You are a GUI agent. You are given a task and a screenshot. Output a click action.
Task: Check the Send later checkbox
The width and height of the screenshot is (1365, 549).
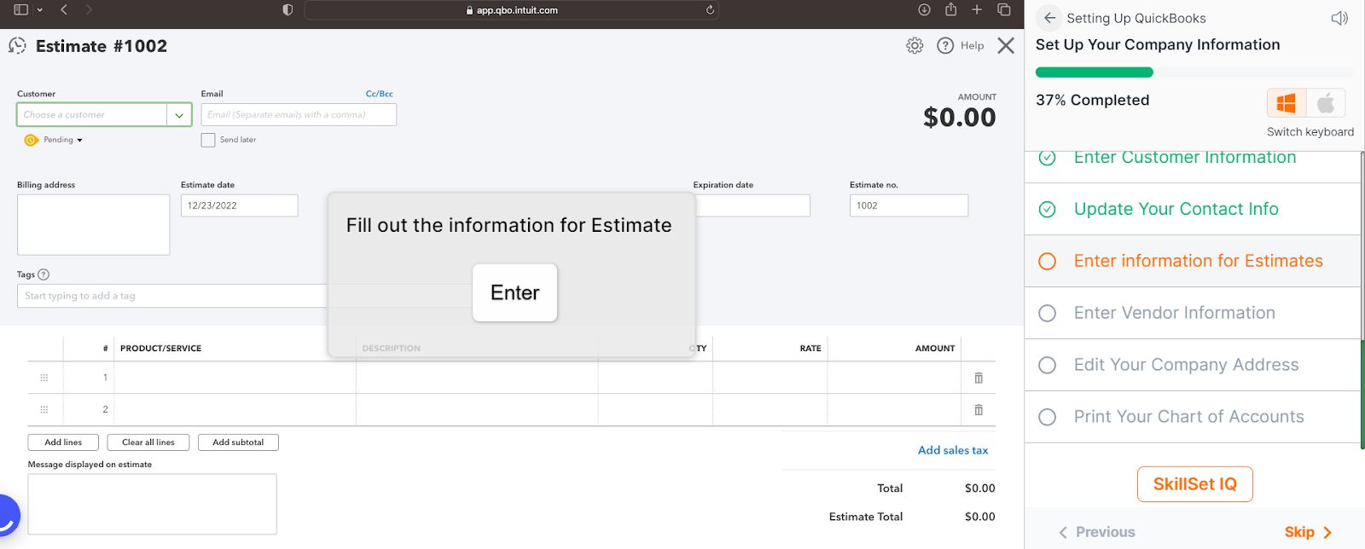pos(208,140)
